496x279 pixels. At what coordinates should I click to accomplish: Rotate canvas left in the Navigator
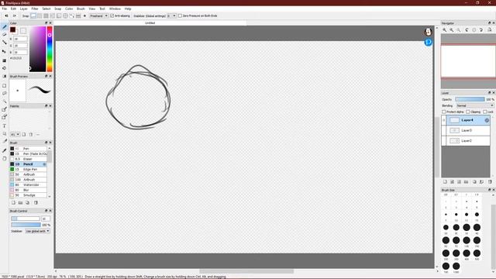click(467, 29)
